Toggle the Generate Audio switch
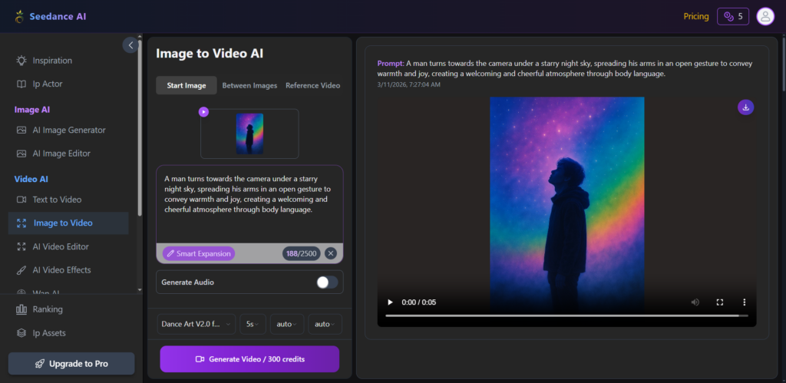 point(327,282)
